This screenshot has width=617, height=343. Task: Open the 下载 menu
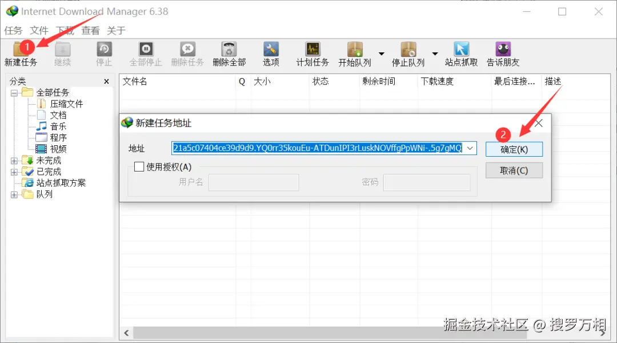coord(65,31)
